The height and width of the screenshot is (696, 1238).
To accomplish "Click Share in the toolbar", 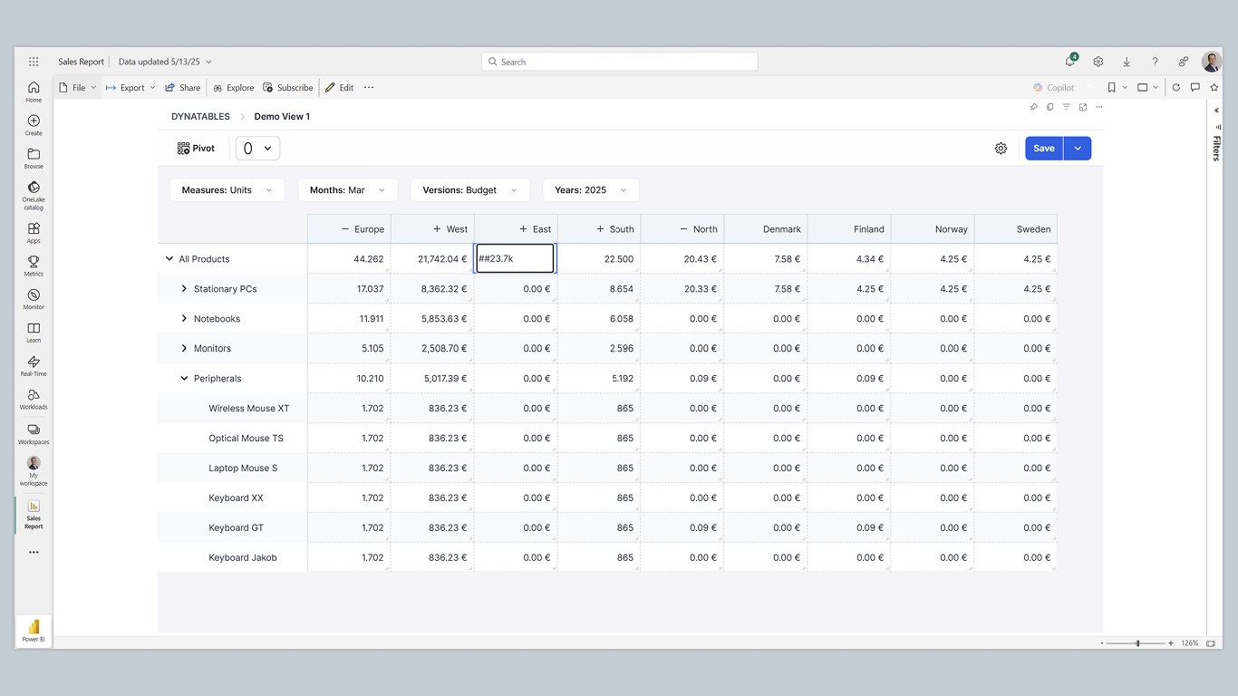I will point(183,88).
